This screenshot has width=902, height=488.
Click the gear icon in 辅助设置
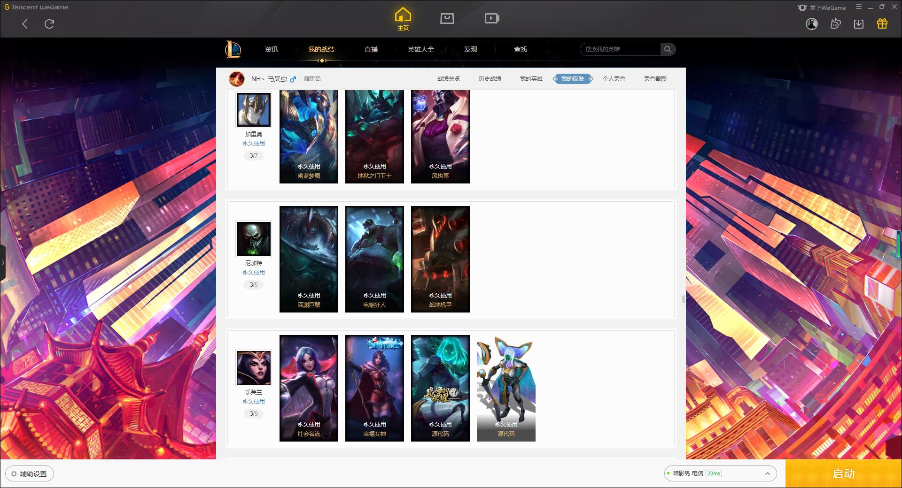click(14, 474)
